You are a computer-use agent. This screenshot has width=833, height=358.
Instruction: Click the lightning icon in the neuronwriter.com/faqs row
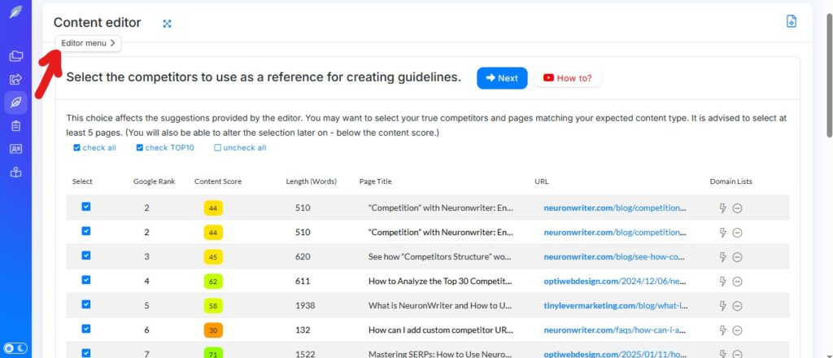(x=722, y=330)
